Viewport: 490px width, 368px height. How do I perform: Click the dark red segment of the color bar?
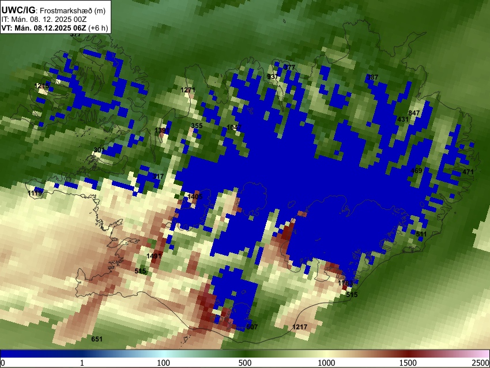(x=408, y=354)
